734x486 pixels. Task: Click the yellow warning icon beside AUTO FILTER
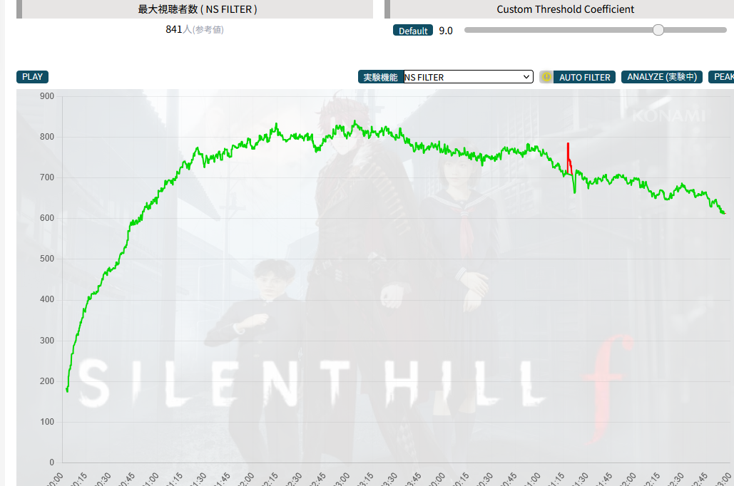(546, 77)
